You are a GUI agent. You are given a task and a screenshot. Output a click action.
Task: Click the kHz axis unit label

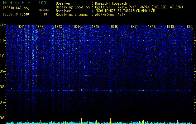point(3,25)
